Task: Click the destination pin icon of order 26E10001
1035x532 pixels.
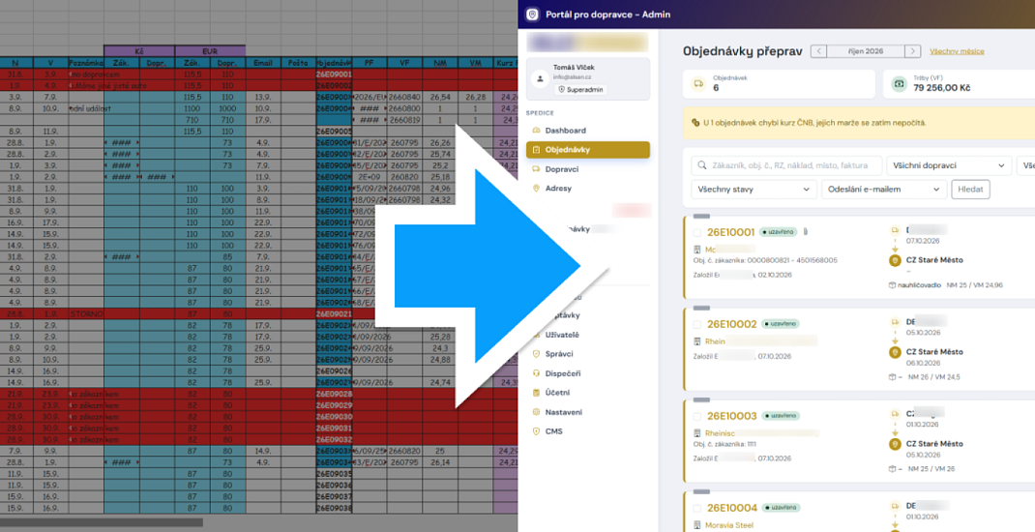Action: (895, 261)
